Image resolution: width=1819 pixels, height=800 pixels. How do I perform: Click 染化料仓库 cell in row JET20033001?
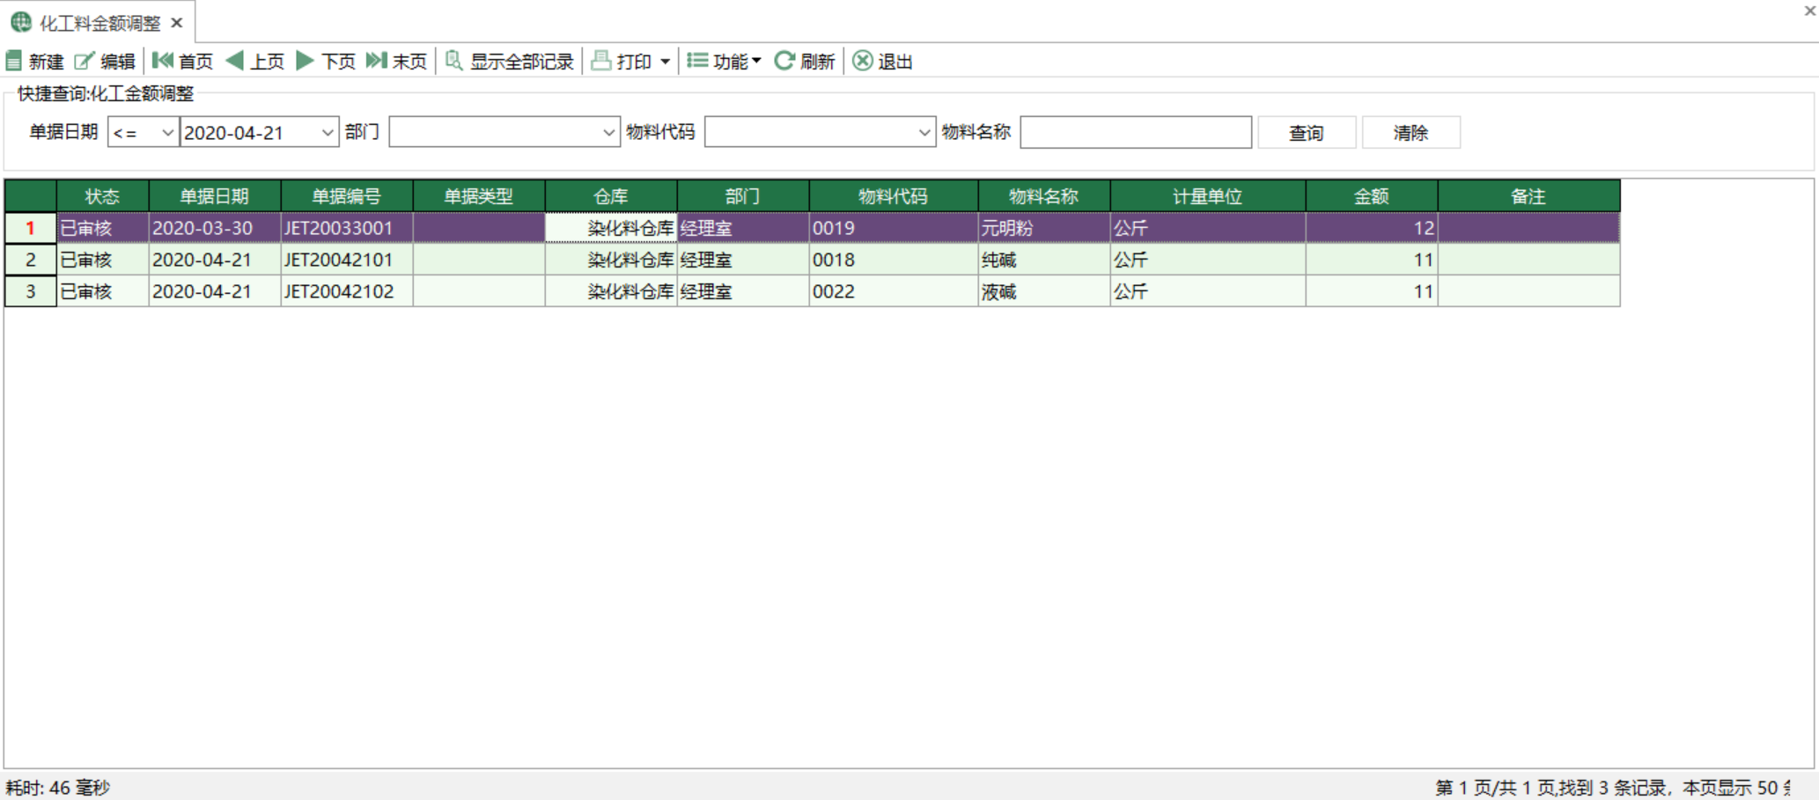click(x=611, y=228)
